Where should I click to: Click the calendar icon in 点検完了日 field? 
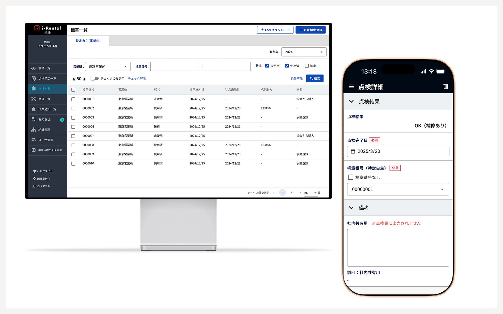pos(353,151)
